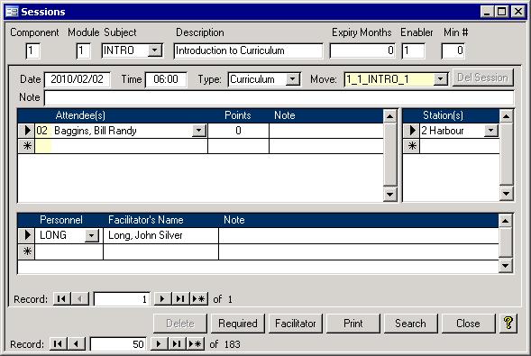The image size is (531, 356).
Task: Click the Expiry Months field
Action: coord(362,50)
